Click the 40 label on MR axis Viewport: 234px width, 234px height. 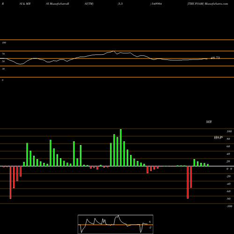pos(228,154)
